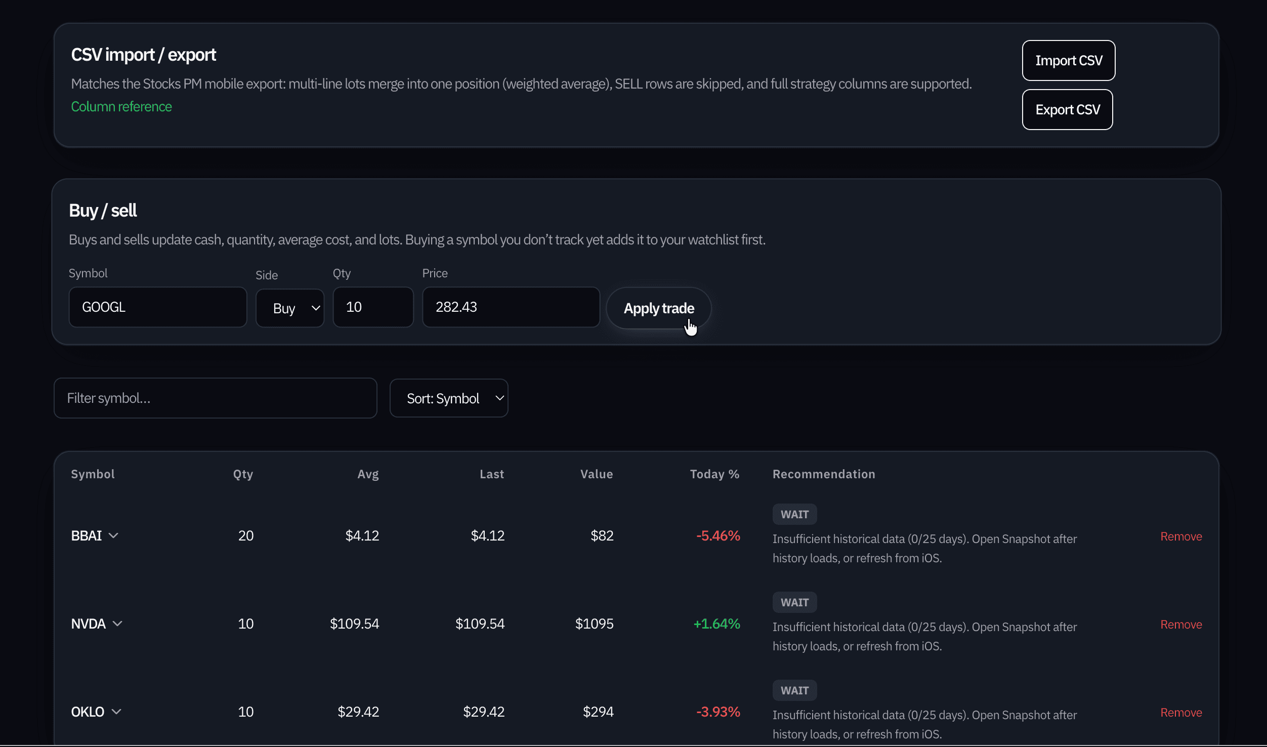1267x747 pixels.
Task: Click the WAIT badge in NVDA row
Action: click(x=794, y=602)
